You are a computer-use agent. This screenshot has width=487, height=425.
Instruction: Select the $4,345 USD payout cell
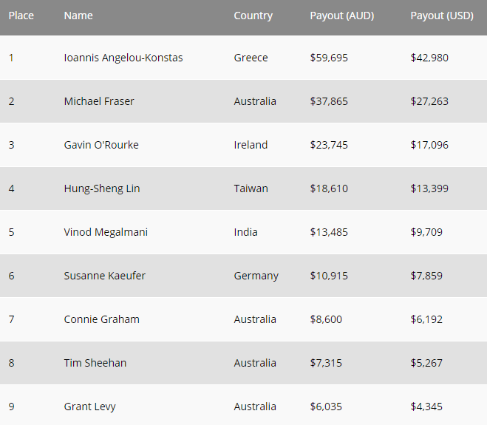pyautogui.click(x=427, y=407)
